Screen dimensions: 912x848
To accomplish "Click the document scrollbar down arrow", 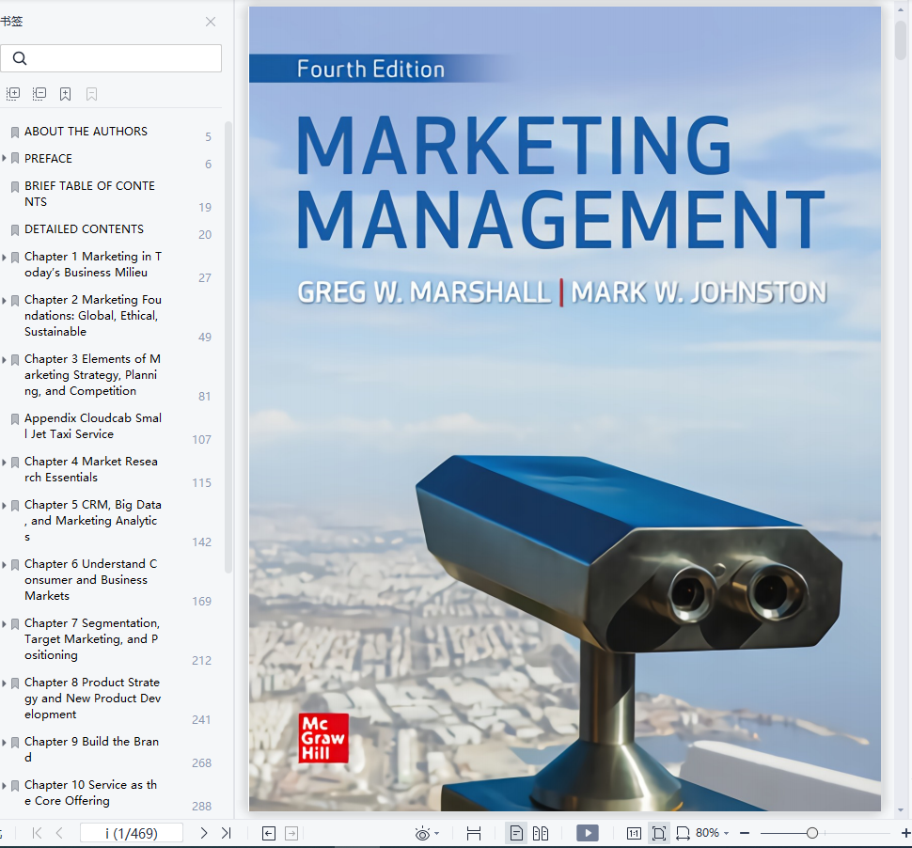I will [901, 809].
